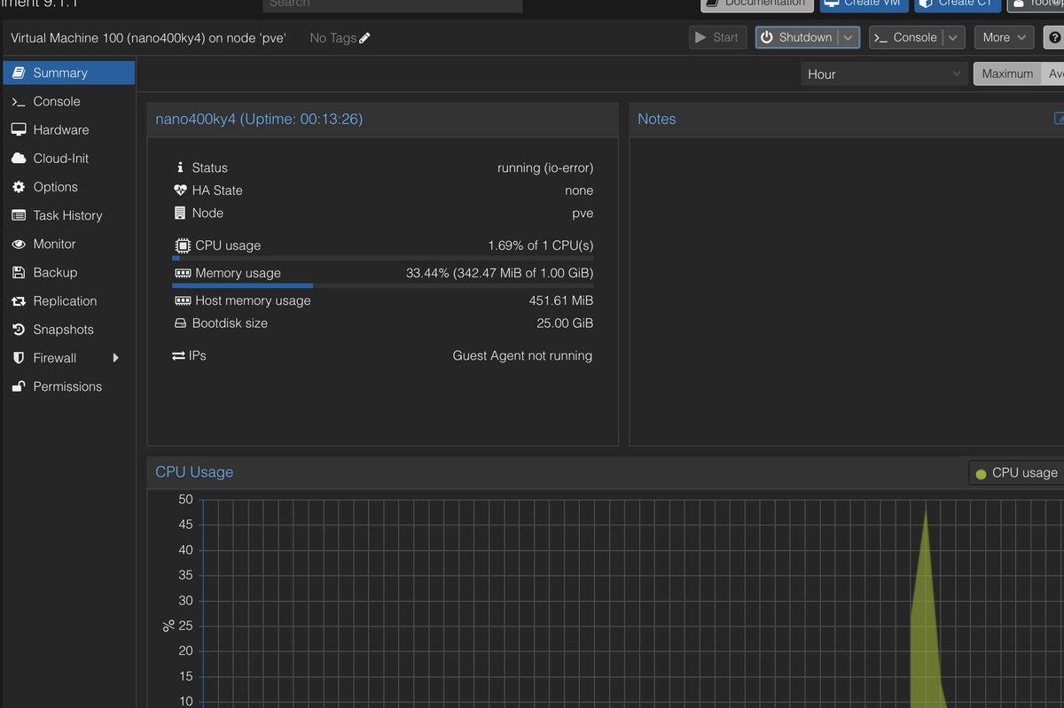The height and width of the screenshot is (708, 1064).
Task: Click the 'running (io-error)' status value
Action: pos(545,167)
